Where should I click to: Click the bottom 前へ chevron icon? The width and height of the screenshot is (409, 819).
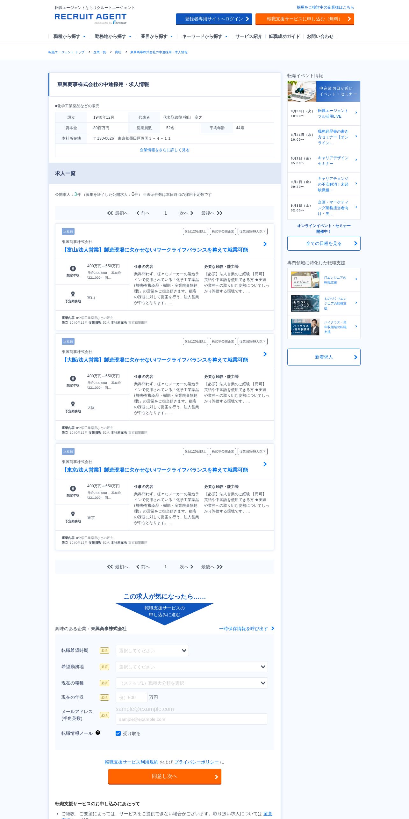pyautogui.click(x=138, y=567)
